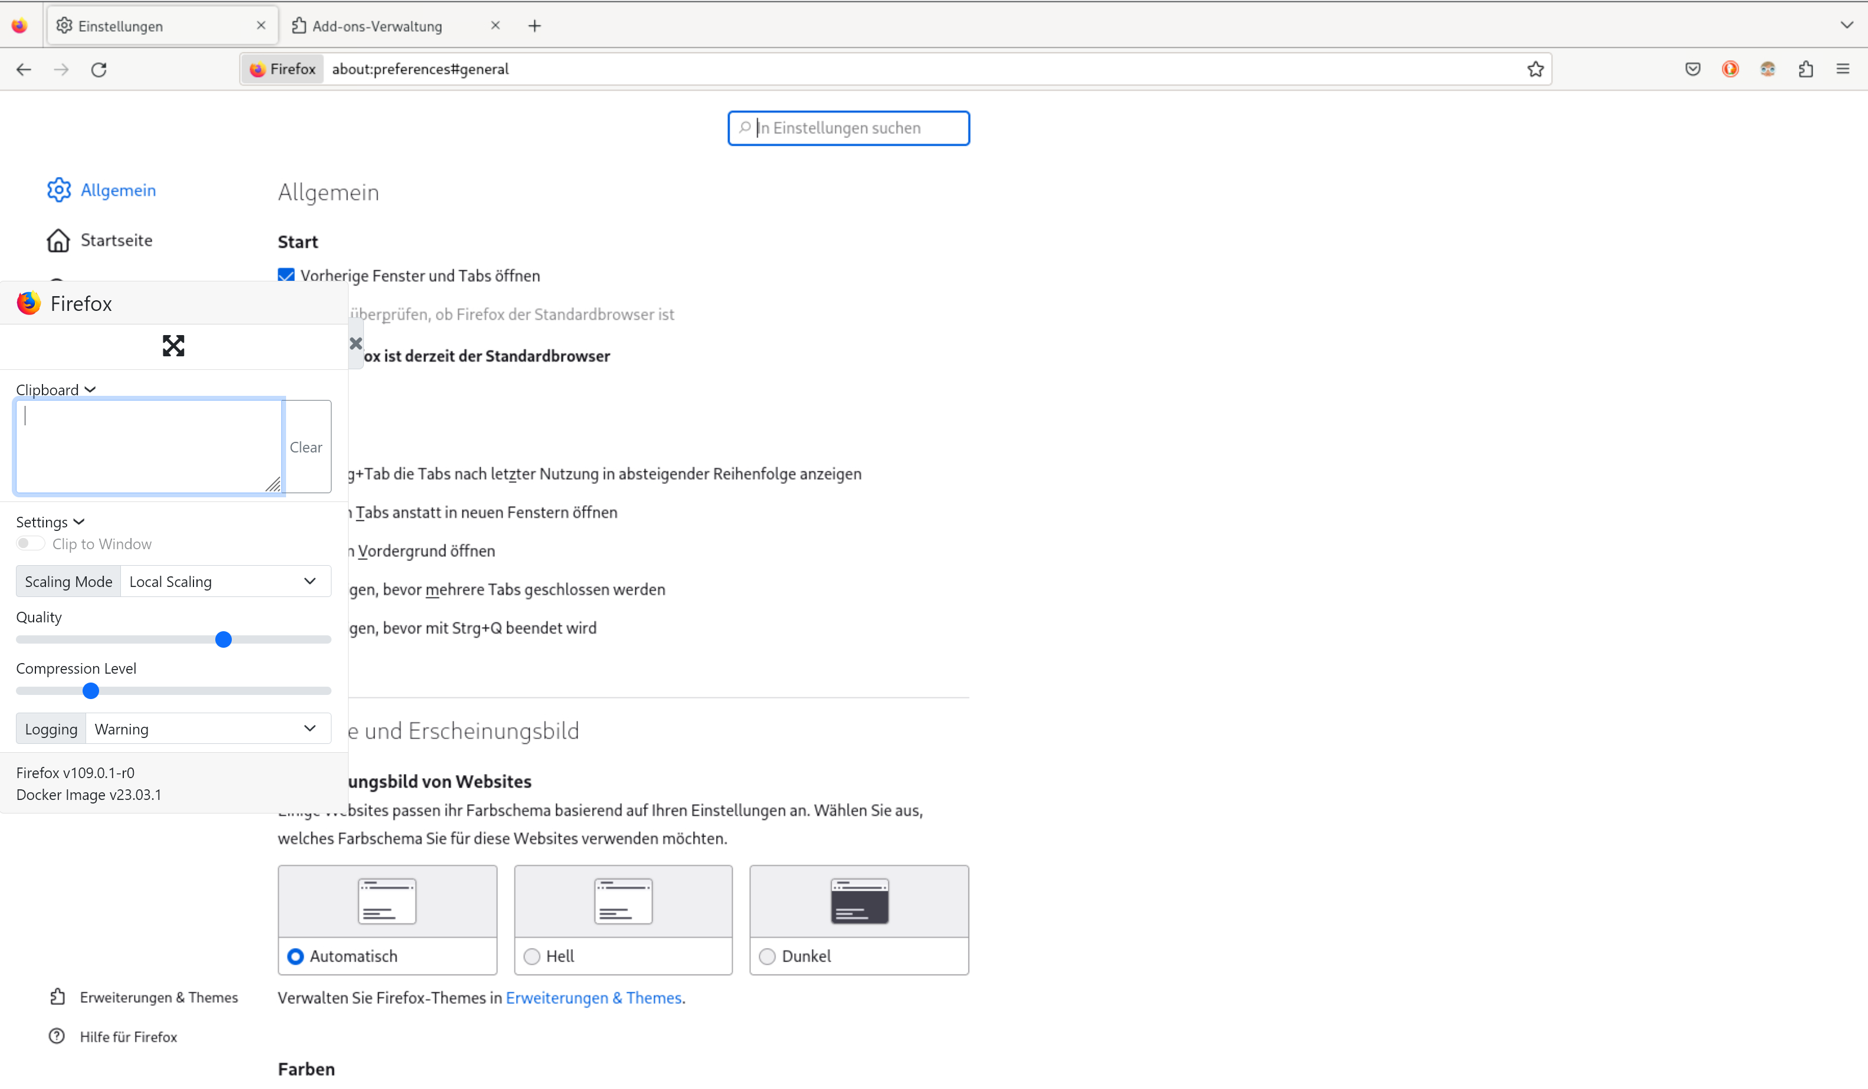Screen dimensions: 1868x1089
Task: Click the reload page icon
Action: point(99,69)
